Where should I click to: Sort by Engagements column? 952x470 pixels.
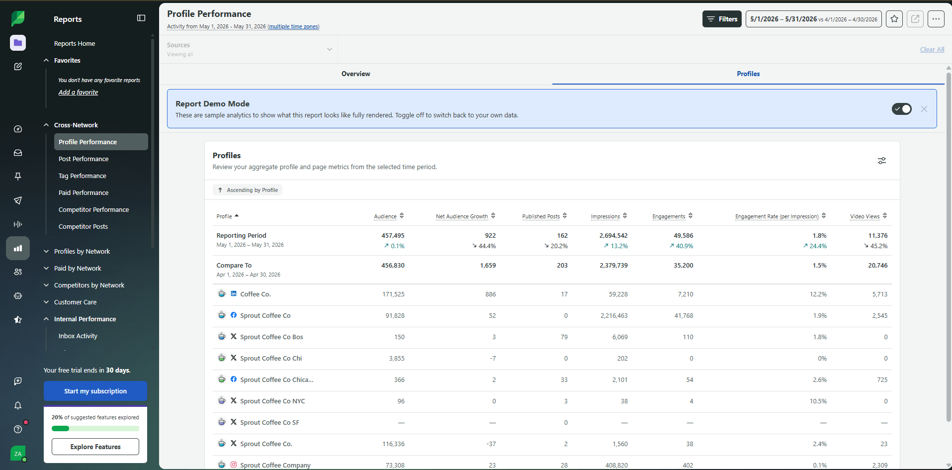pyautogui.click(x=673, y=216)
